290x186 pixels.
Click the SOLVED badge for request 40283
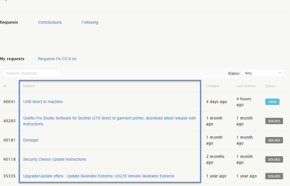coord(274,121)
